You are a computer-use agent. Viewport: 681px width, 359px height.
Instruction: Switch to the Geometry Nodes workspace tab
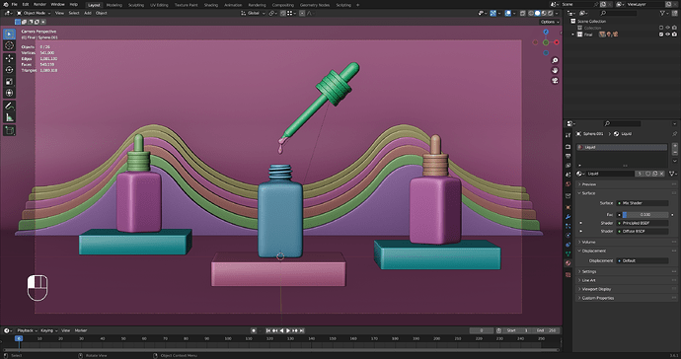click(315, 5)
